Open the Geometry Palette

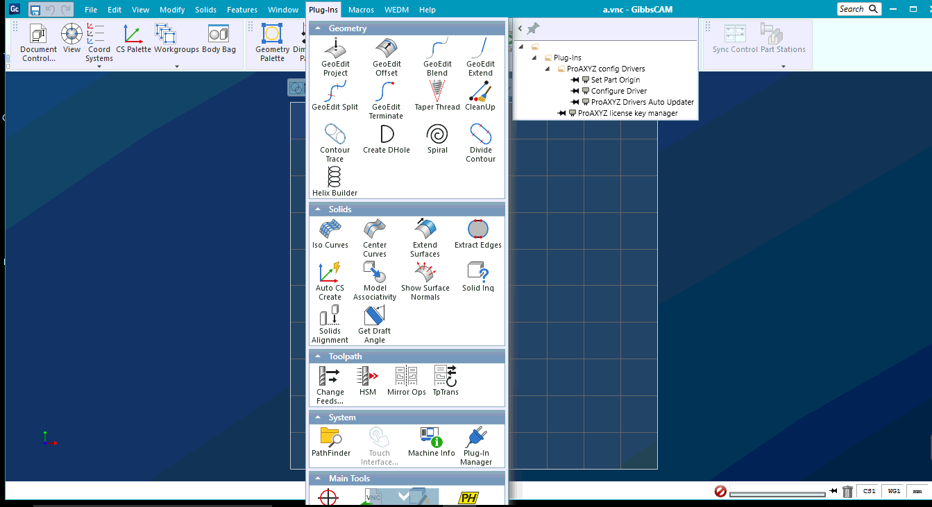click(272, 42)
